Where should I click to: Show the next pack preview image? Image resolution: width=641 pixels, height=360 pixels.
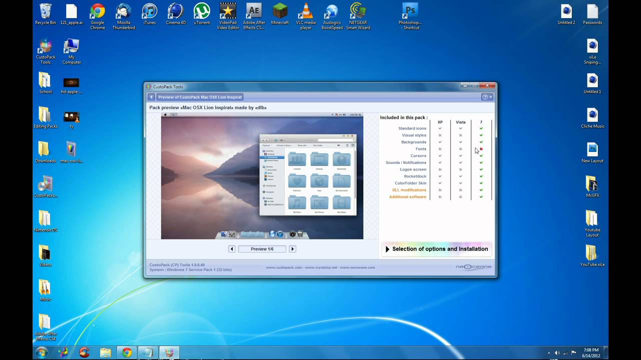tap(292, 249)
